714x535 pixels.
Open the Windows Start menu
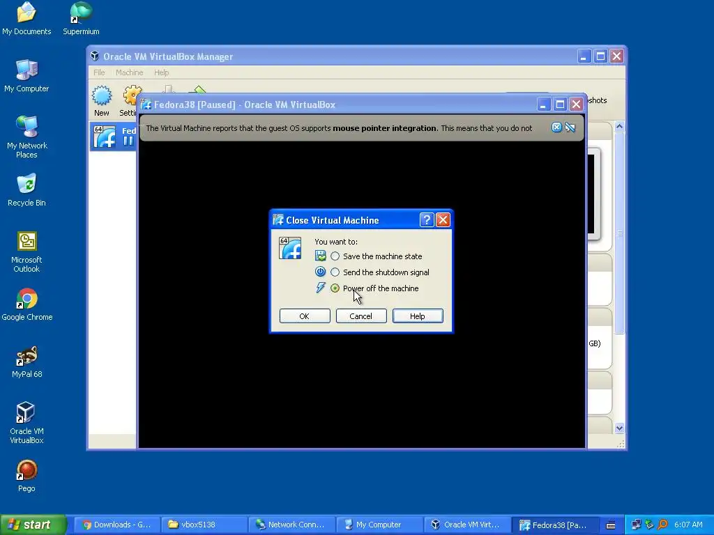[33, 525]
